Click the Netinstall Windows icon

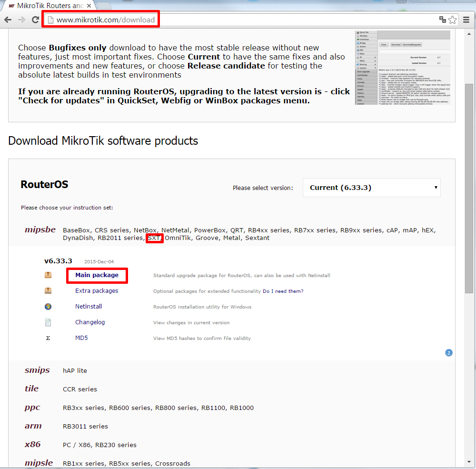pyautogui.click(x=48, y=307)
